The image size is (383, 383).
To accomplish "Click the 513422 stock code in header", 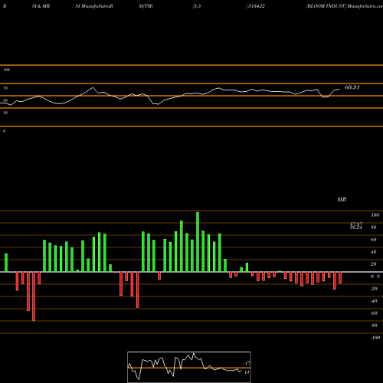I will [256, 6].
